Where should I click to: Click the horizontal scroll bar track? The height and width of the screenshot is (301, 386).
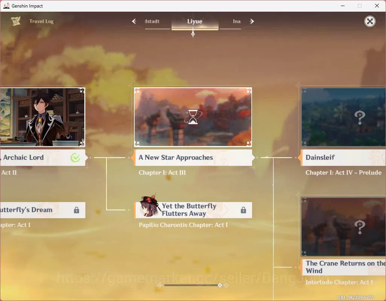(192, 285)
